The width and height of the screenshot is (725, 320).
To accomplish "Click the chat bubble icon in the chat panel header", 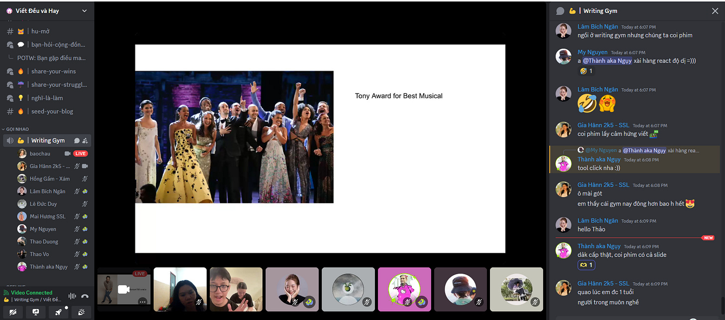I will [x=560, y=10].
